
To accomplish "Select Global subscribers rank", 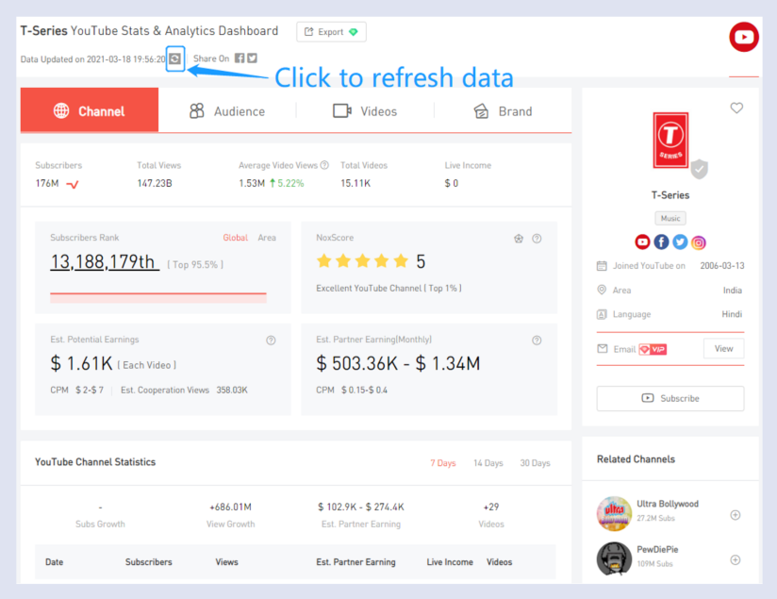I will tap(236, 238).
